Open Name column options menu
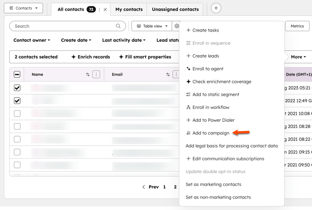312x210 pixels. (96, 74)
